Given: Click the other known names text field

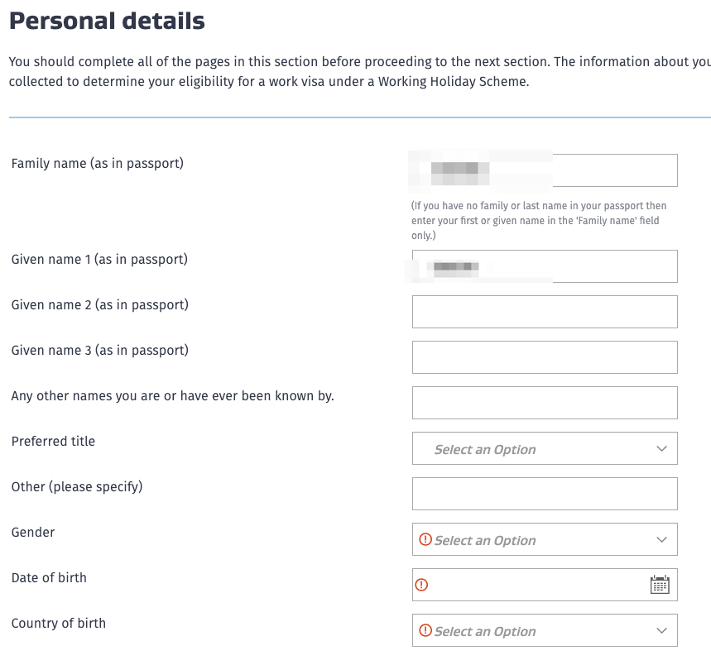Looking at the screenshot, I should pyautogui.click(x=545, y=403).
